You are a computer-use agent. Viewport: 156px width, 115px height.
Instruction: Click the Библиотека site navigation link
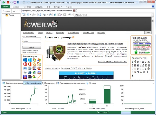coord(73,33)
